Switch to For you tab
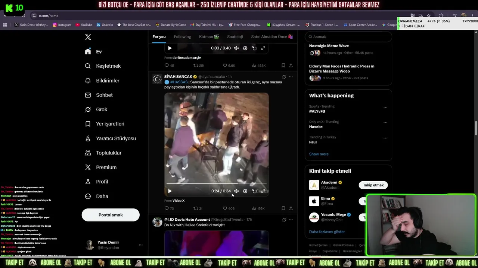Image resolution: width=478 pixels, height=268 pixels. (x=159, y=36)
